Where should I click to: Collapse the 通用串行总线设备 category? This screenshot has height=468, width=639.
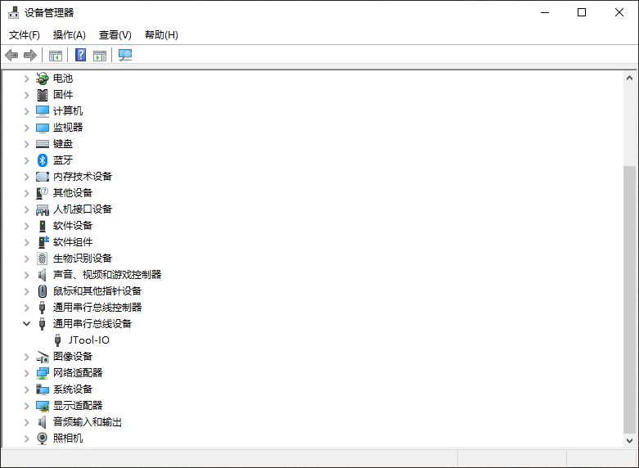point(26,324)
